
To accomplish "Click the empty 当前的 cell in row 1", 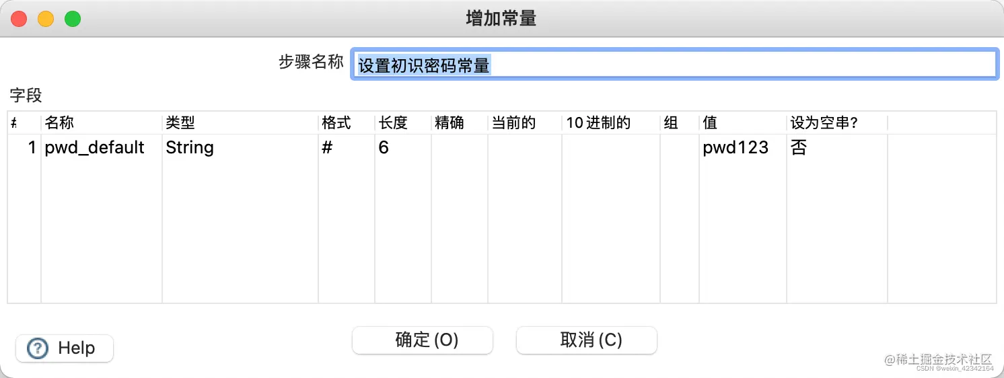I will (x=525, y=147).
